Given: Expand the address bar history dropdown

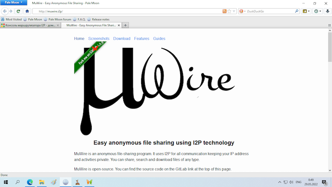Looking at the screenshot, I should click(234, 11).
